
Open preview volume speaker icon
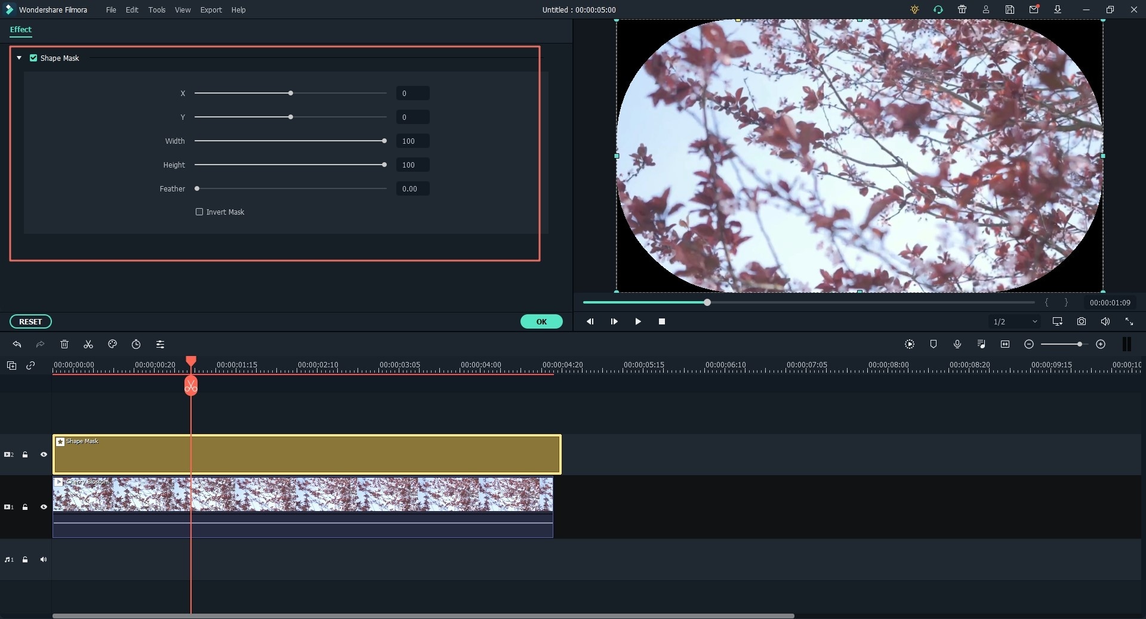1105,321
